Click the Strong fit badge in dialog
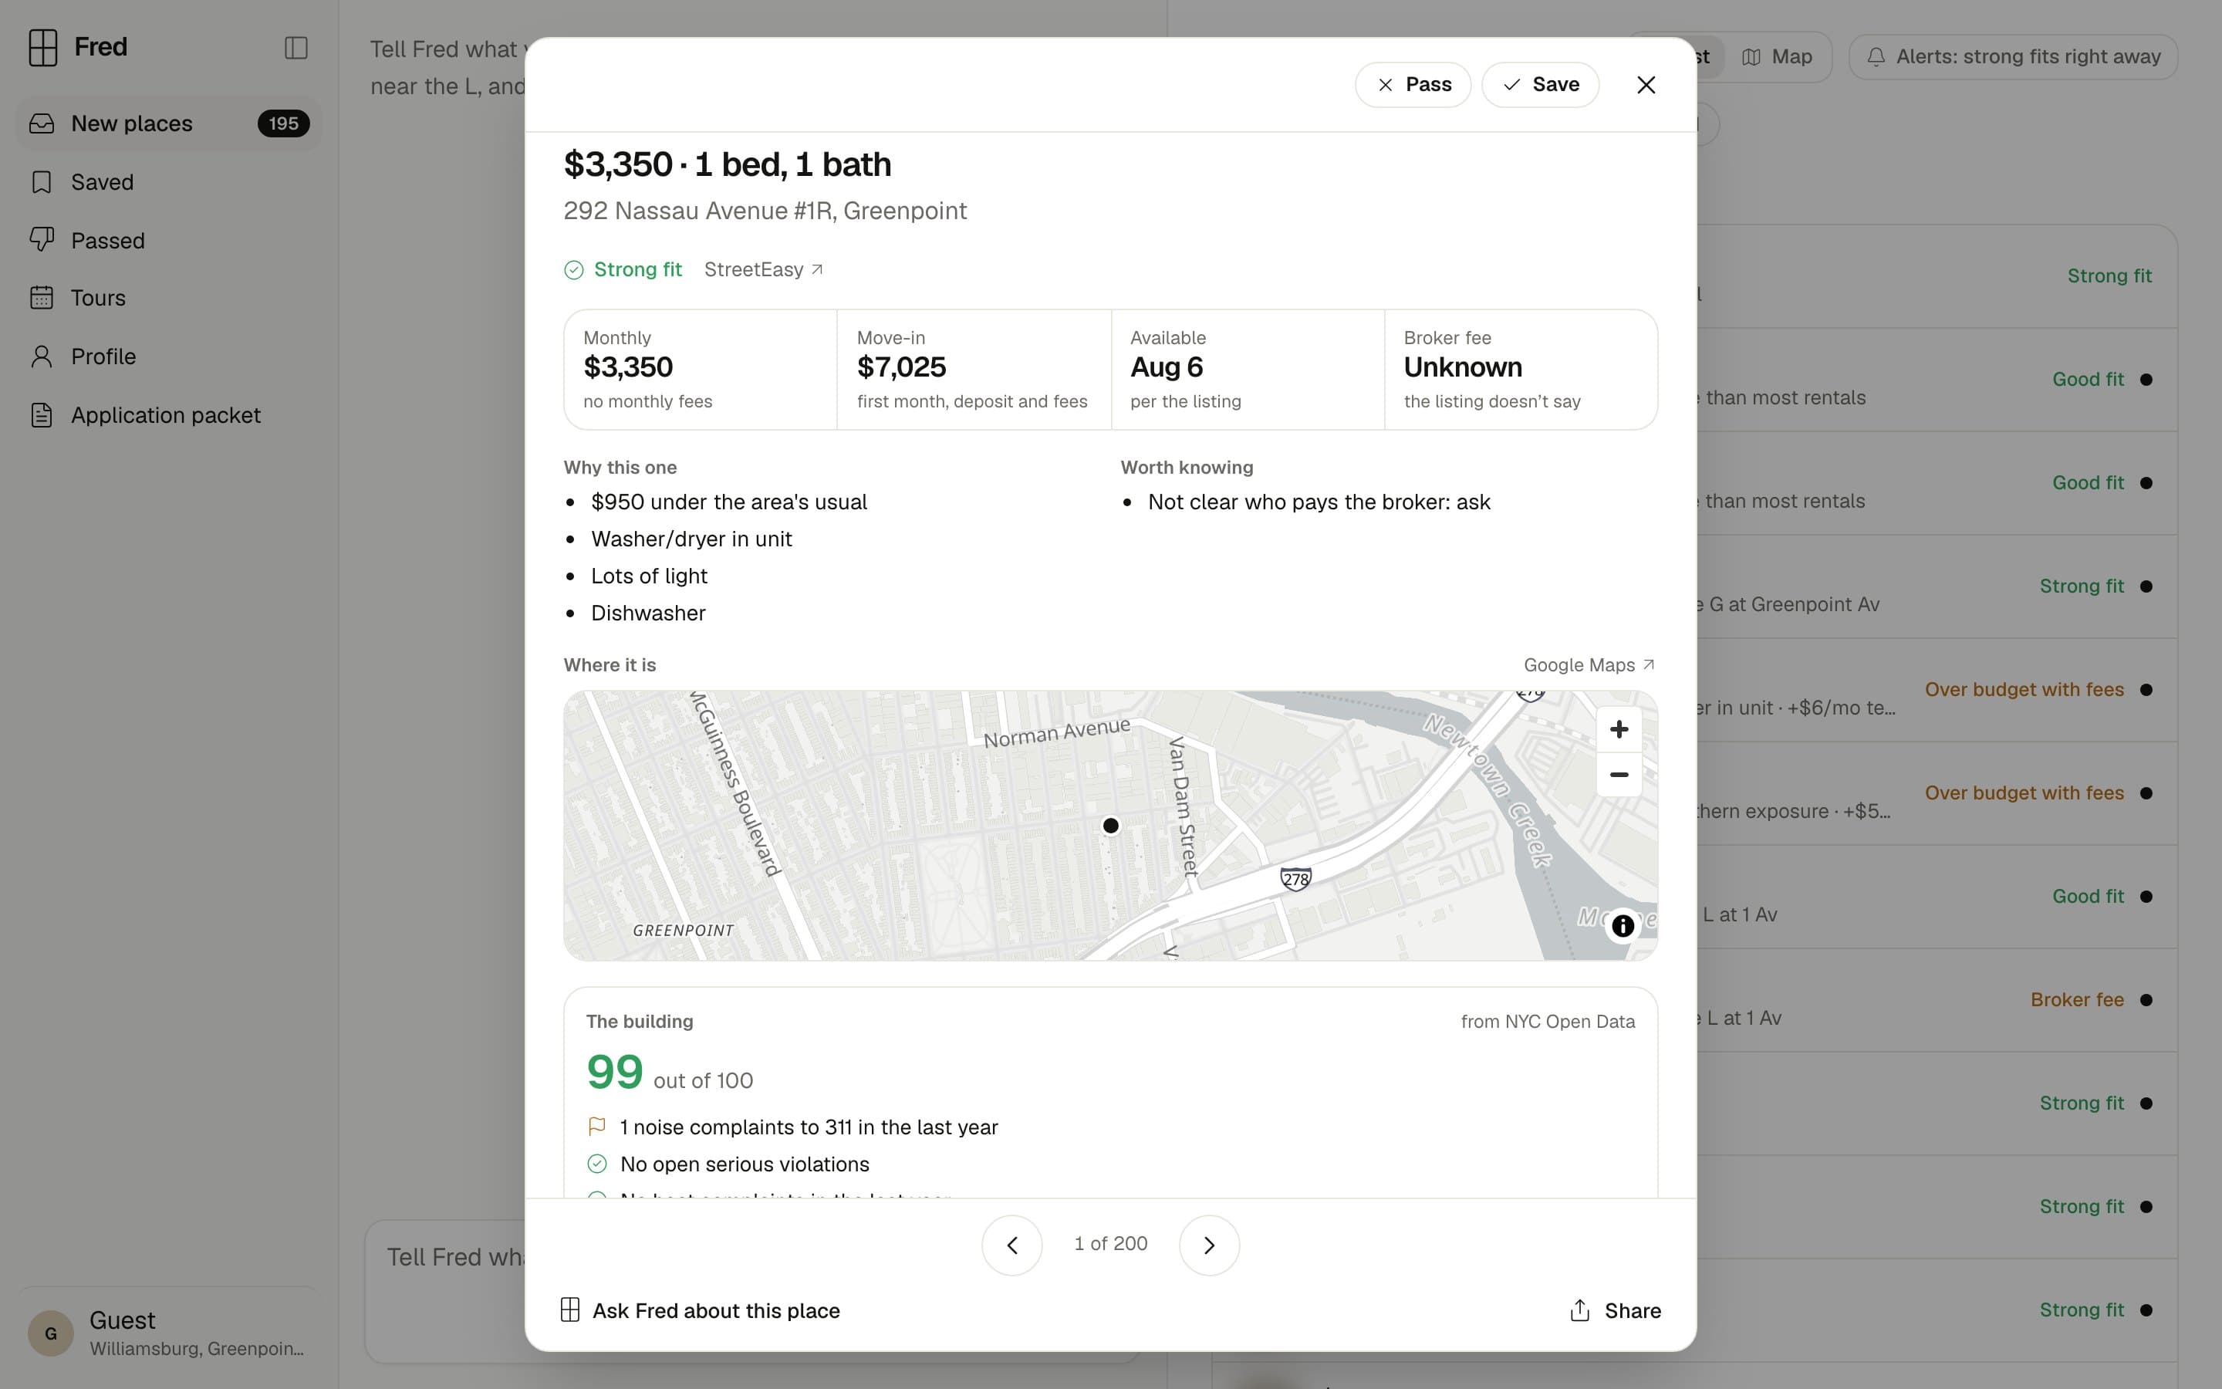 pos(623,269)
